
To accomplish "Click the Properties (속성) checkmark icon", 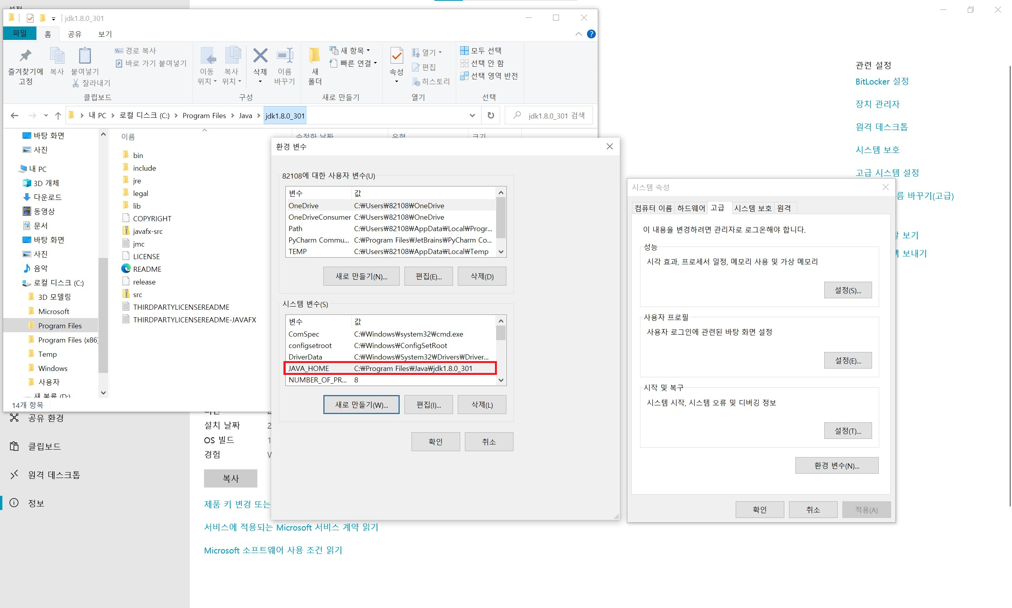I will point(396,56).
